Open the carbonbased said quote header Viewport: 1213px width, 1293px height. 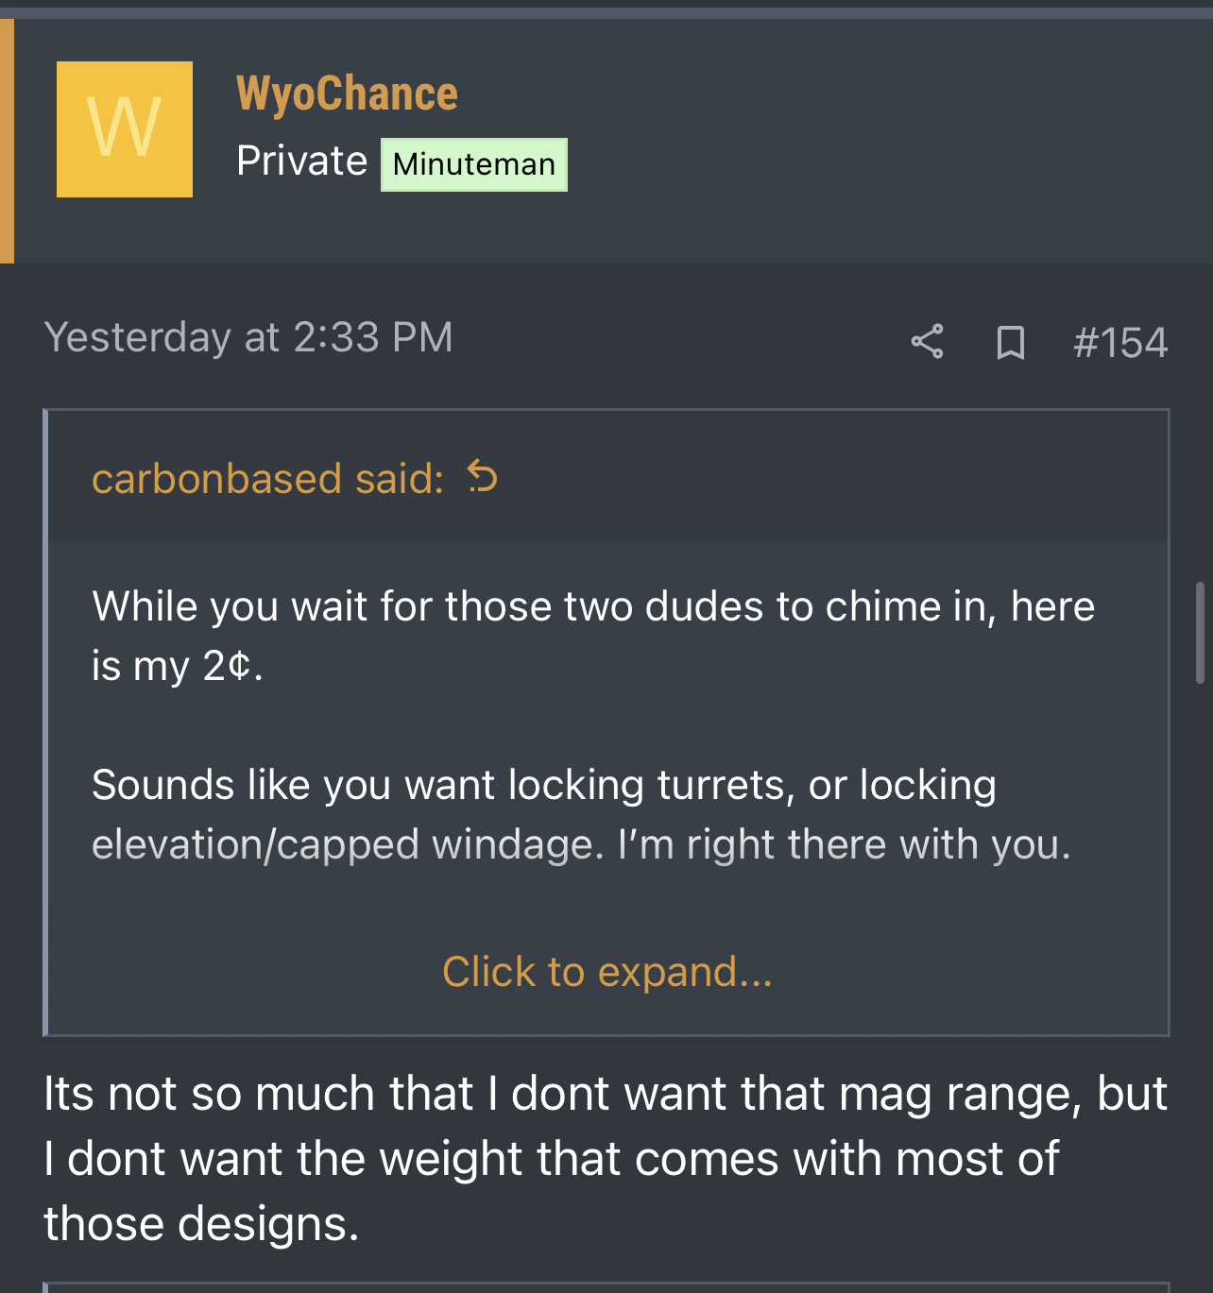[267, 478]
